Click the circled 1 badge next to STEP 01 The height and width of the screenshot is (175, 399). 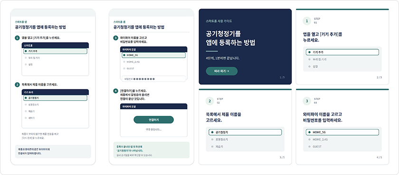click(307, 21)
